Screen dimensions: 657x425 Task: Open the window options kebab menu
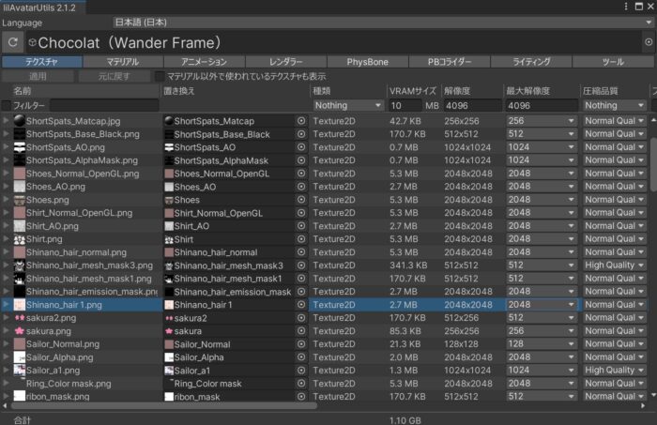point(637,7)
